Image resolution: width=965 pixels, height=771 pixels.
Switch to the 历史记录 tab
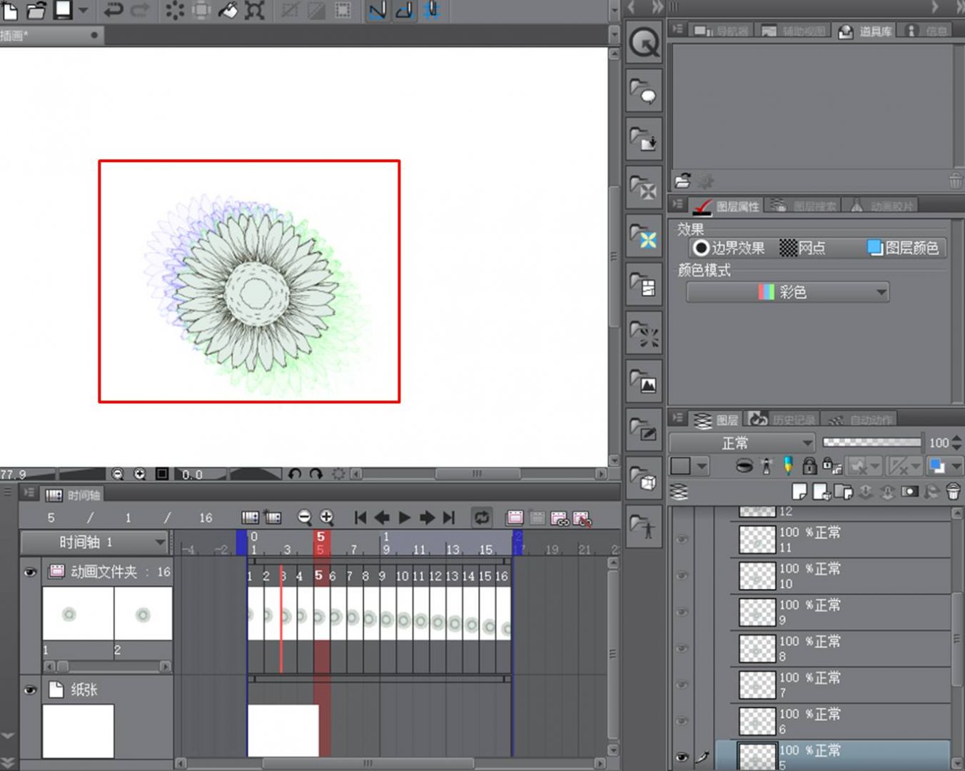click(x=782, y=420)
